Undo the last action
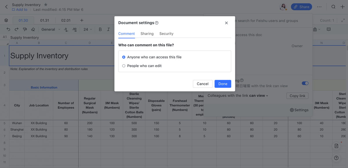This screenshot has width=348, height=168. 8,29
